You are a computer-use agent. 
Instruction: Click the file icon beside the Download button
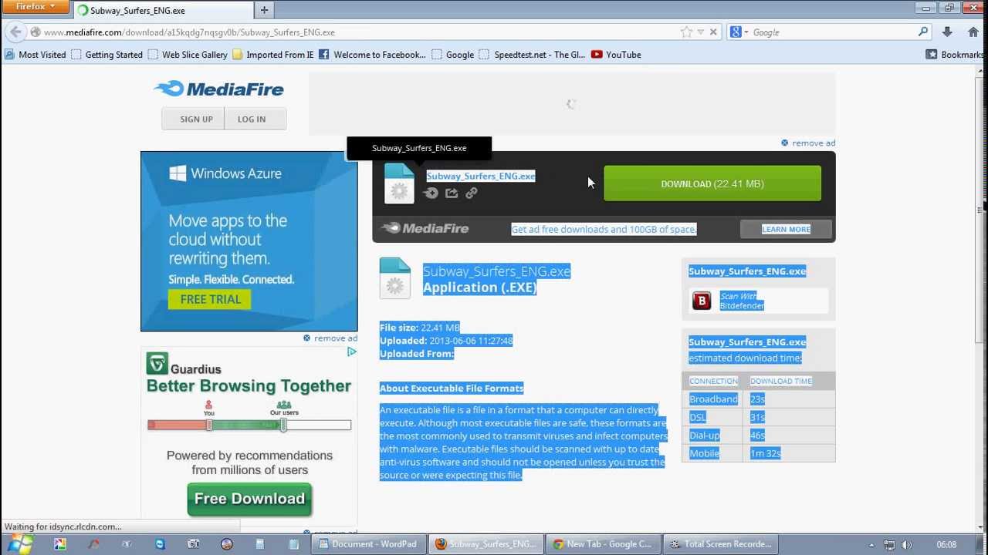pyautogui.click(x=399, y=183)
